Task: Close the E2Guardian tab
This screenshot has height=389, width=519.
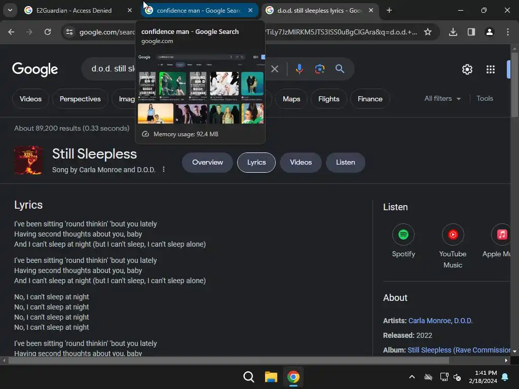Action: click(130, 11)
